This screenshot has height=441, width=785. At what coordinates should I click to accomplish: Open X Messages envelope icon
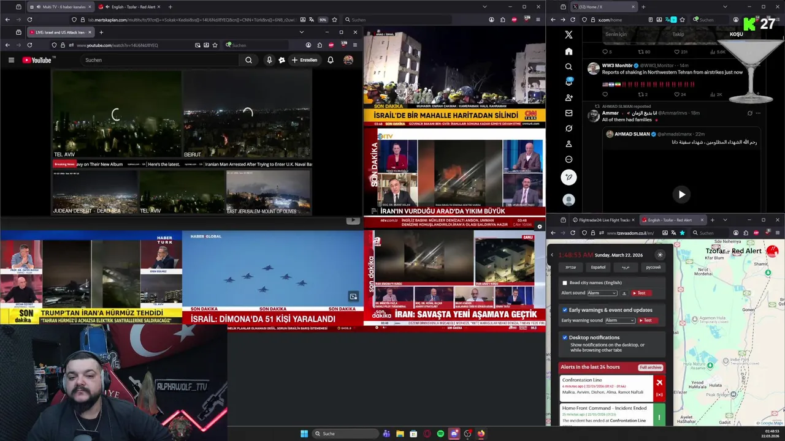pyautogui.click(x=569, y=113)
